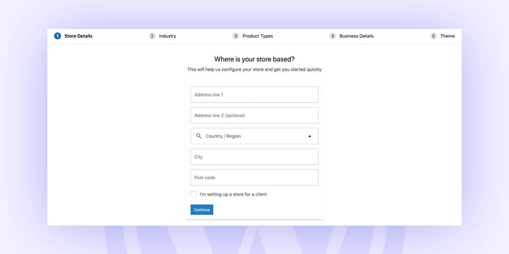Click the Post code field
The image size is (509, 254).
[254, 177]
